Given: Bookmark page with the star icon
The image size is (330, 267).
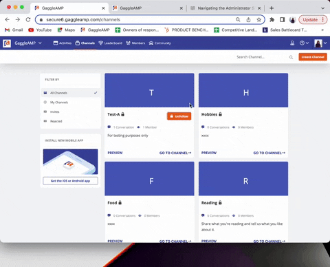Looking at the screenshot, I should 259,20.
